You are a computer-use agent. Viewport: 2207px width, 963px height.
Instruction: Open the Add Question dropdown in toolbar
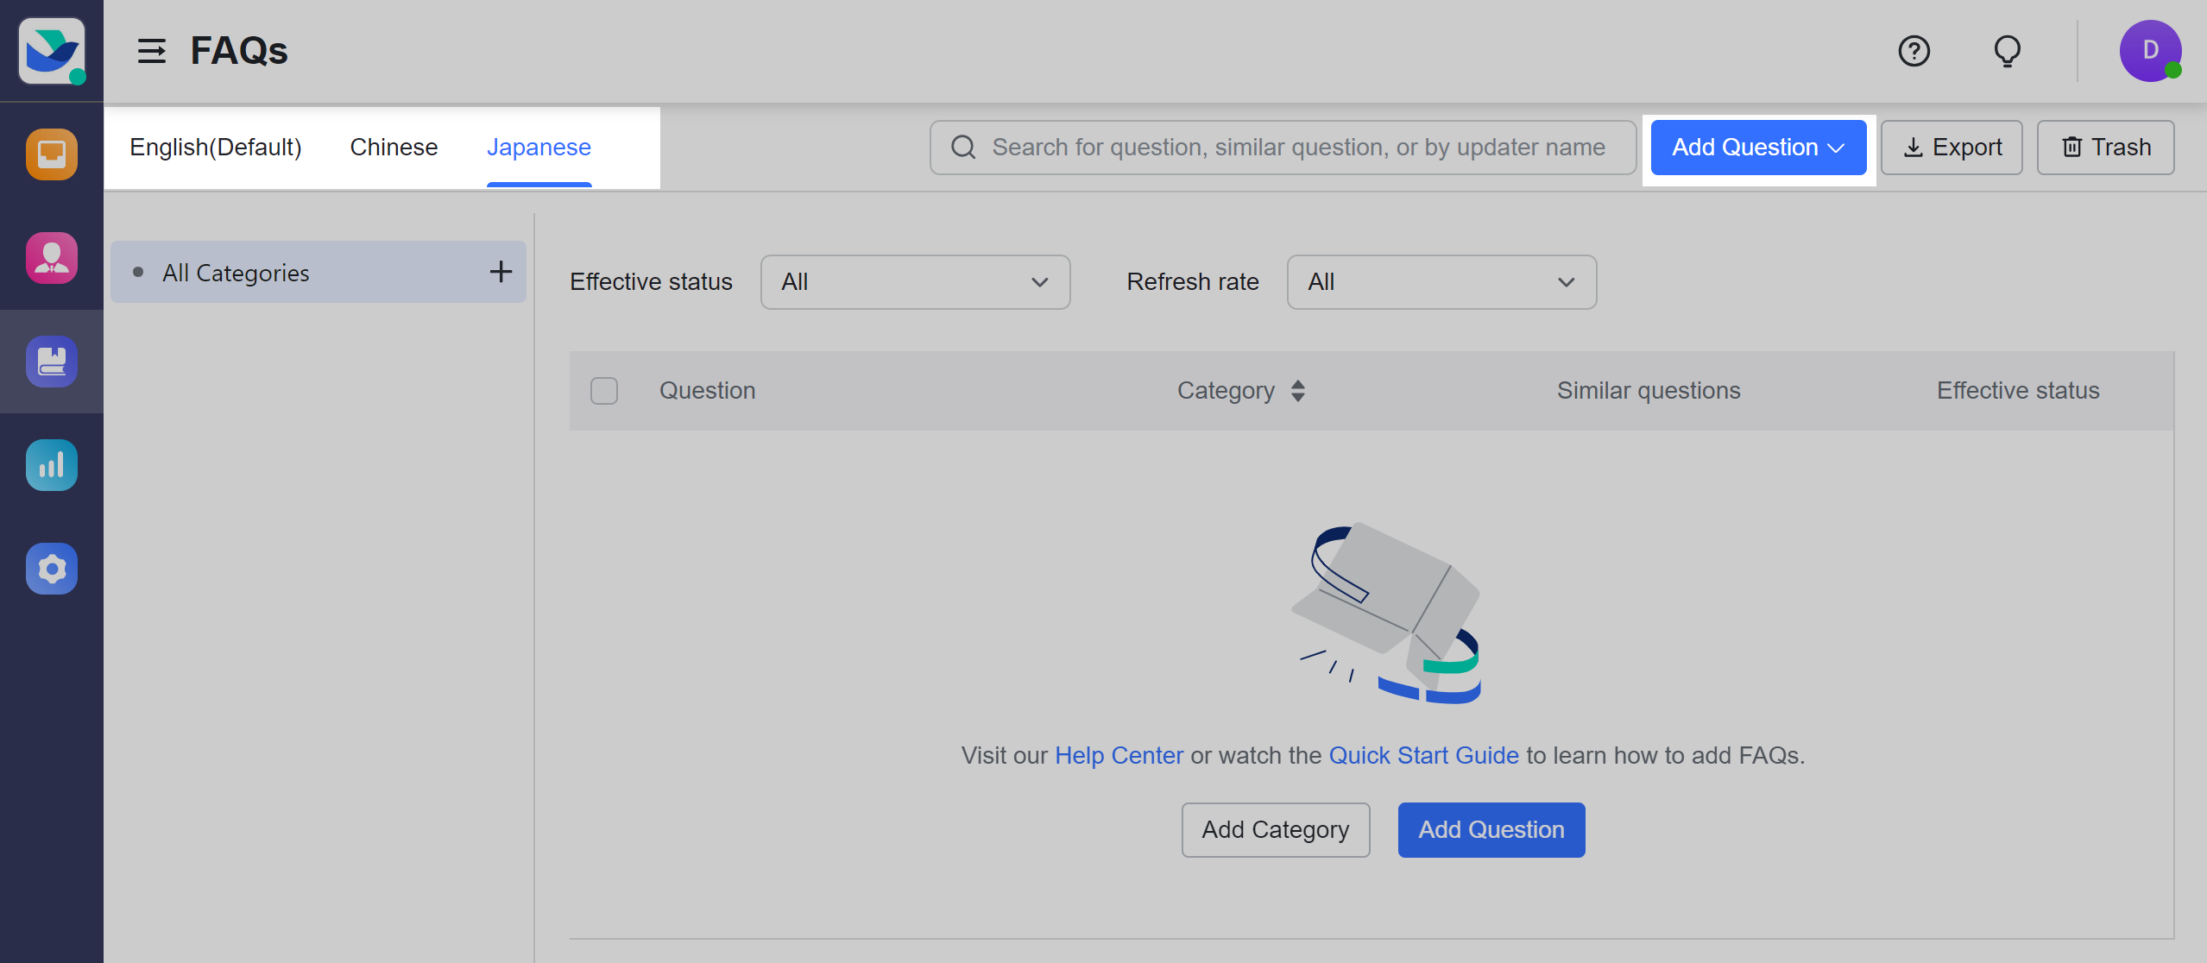coord(1758,148)
